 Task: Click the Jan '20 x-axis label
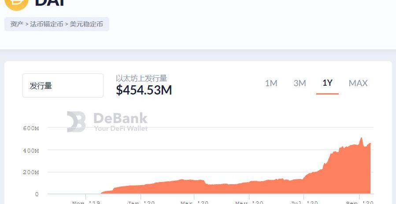[141, 202]
